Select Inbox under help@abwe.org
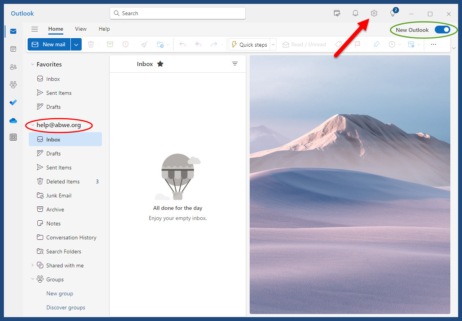462x321 pixels. [x=65, y=139]
